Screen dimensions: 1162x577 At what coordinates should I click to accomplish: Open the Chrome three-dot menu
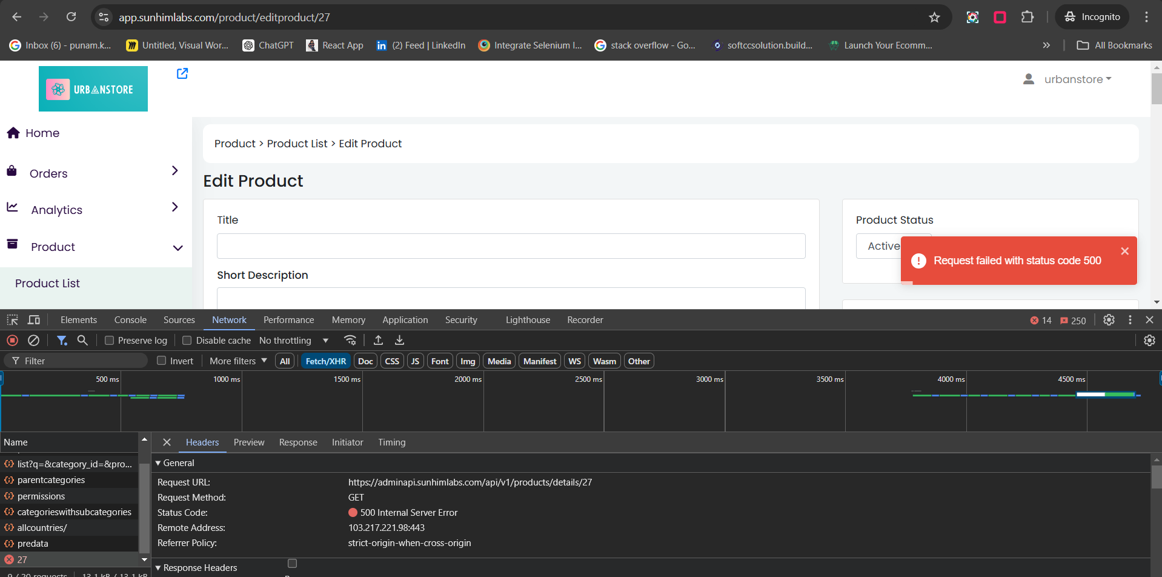pos(1146,17)
